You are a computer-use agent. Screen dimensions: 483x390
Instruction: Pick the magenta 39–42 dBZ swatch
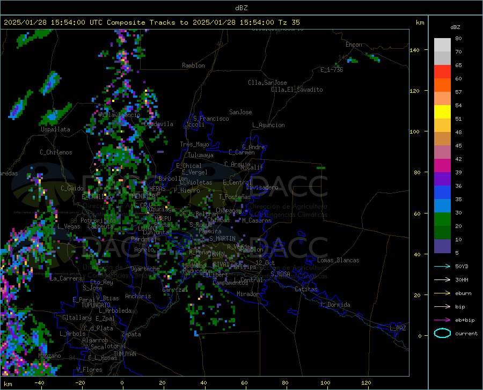coord(442,166)
